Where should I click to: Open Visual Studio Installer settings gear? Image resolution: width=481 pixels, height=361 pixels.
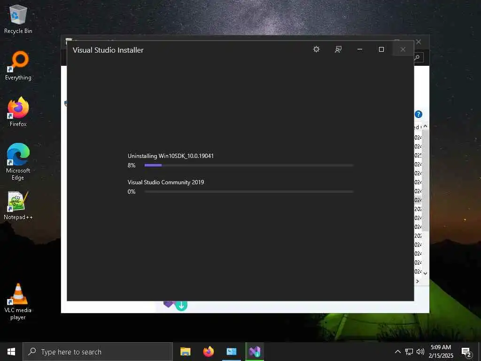316,49
